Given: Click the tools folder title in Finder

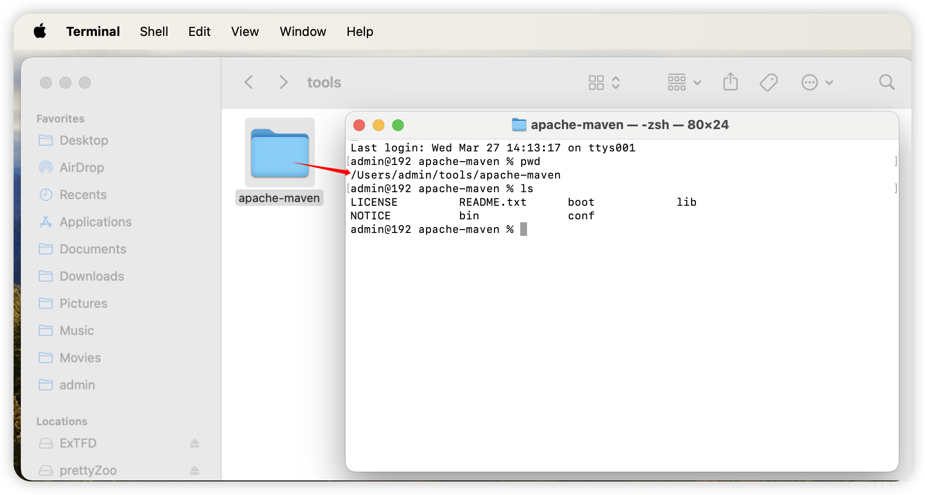Looking at the screenshot, I should [324, 82].
